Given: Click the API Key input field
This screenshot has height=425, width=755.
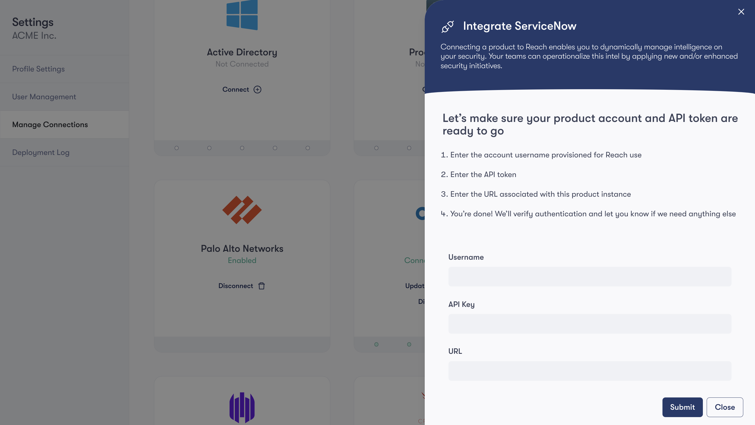Looking at the screenshot, I should [x=590, y=324].
